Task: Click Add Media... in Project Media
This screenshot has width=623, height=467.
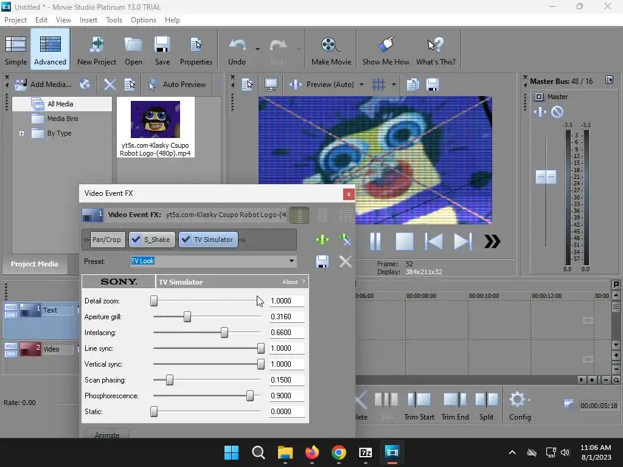Action: coord(43,84)
